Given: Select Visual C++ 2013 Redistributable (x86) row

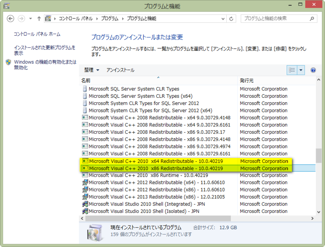Looking at the screenshot, I should tap(197, 197).
